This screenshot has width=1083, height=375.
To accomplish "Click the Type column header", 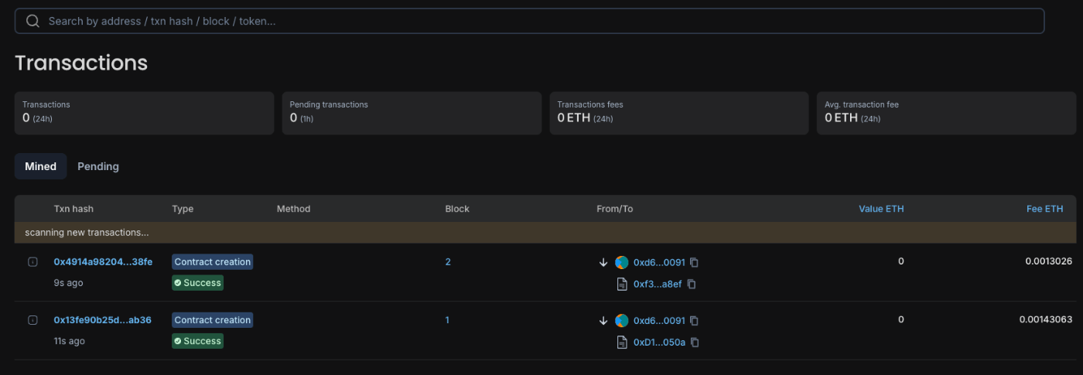I will coord(183,209).
